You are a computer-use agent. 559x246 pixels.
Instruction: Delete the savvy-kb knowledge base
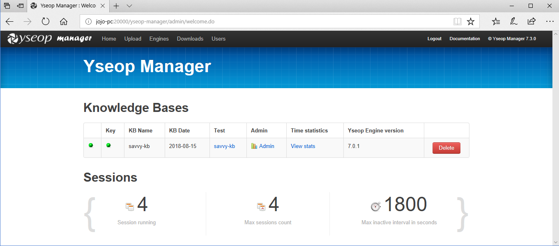(446, 148)
